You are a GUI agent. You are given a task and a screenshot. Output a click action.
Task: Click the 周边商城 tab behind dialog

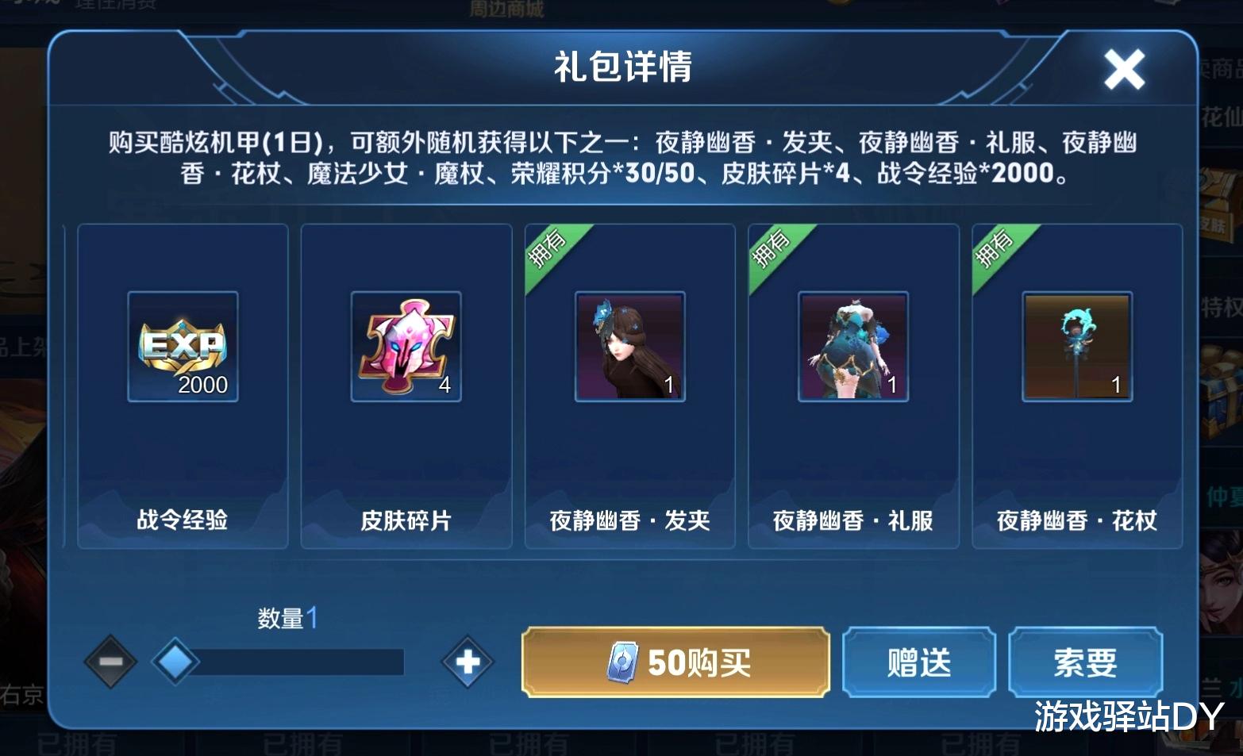click(506, 9)
